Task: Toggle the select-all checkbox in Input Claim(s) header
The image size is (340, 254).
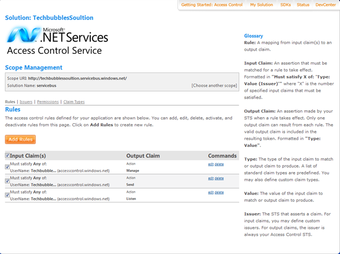Action: [7, 155]
